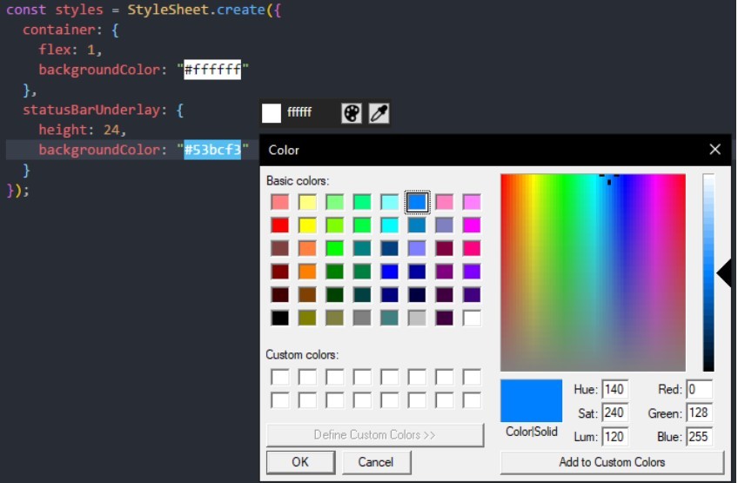The width and height of the screenshot is (738, 483).
Task: Edit the Lum value field
Action: [614, 436]
